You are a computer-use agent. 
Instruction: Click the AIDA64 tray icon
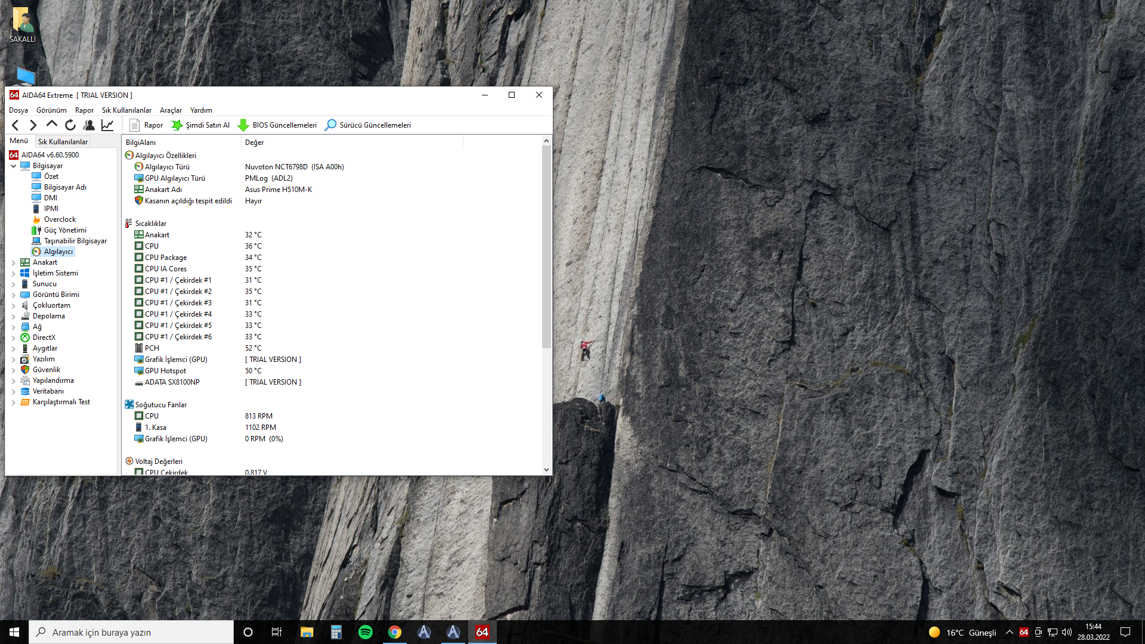[1024, 632]
